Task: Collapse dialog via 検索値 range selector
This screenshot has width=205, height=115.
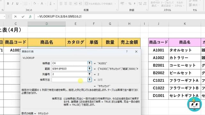Action: coord(90,63)
